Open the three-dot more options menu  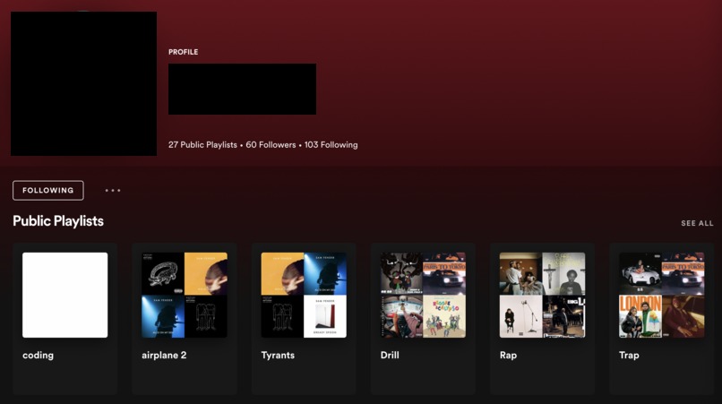click(x=113, y=190)
